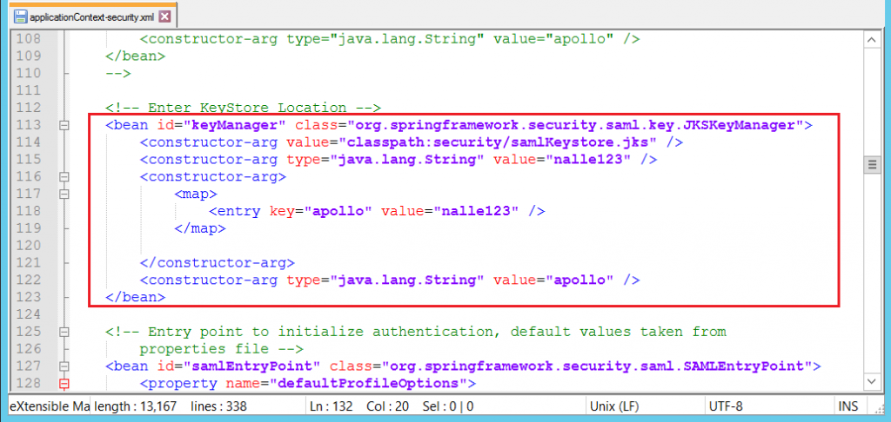Click the 'Col : 20' status entry
Viewport: 891px width, 422px height.
pyautogui.click(x=389, y=406)
